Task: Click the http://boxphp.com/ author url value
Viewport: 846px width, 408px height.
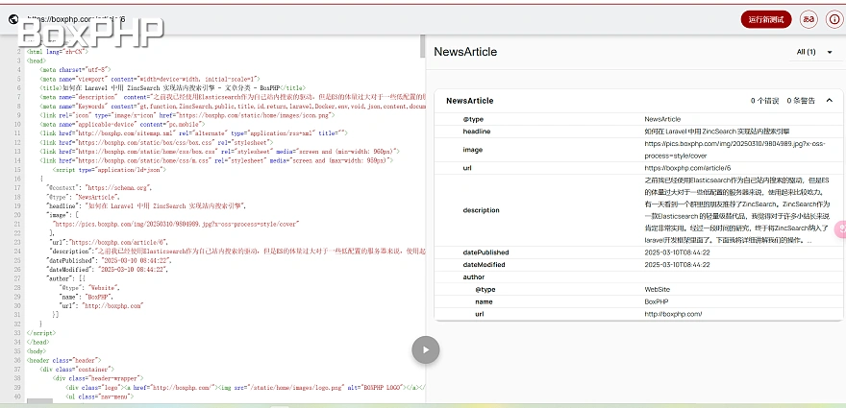Action: pyautogui.click(x=673, y=314)
